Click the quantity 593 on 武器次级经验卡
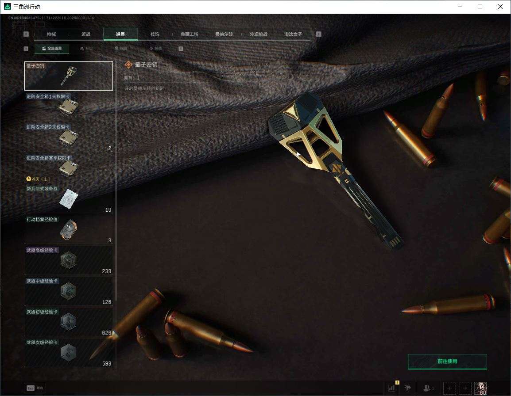 coord(107,363)
